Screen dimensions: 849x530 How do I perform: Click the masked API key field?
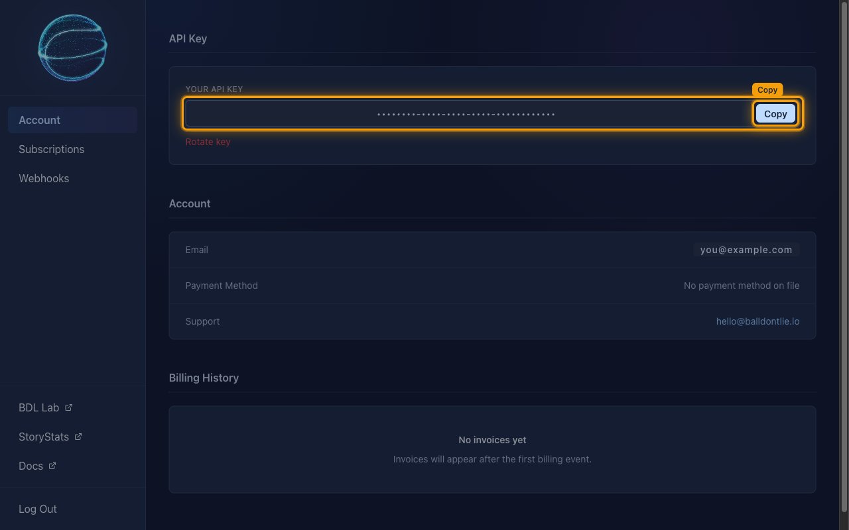[x=466, y=114]
